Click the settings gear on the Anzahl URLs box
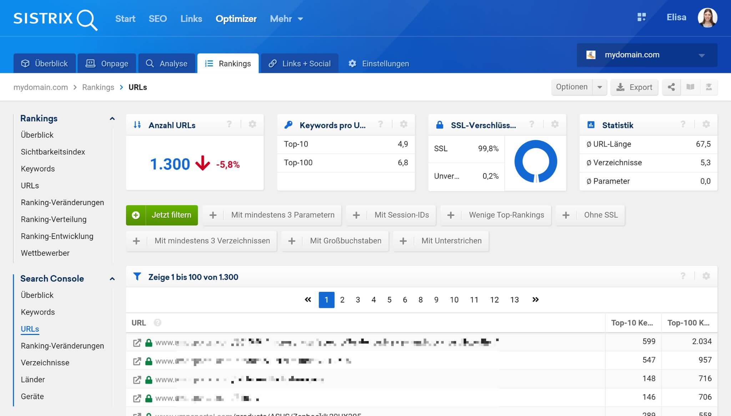Viewport: 731px width, 416px height. coord(252,125)
